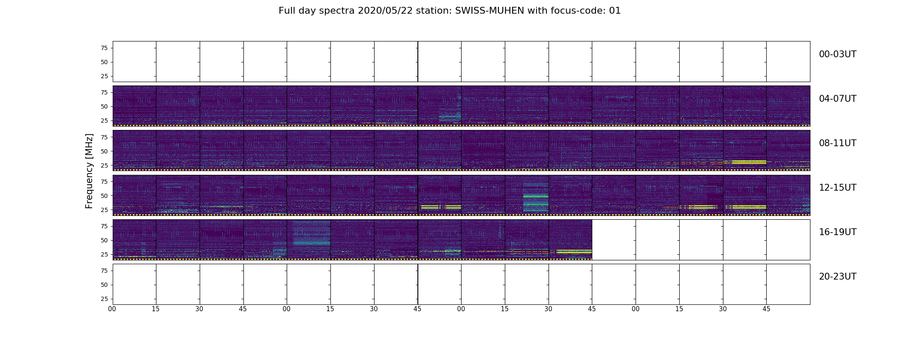This screenshot has height=342, width=900.
Task: Click the long yellow band in the 08-11UT spectrogram
Action: (749, 162)
